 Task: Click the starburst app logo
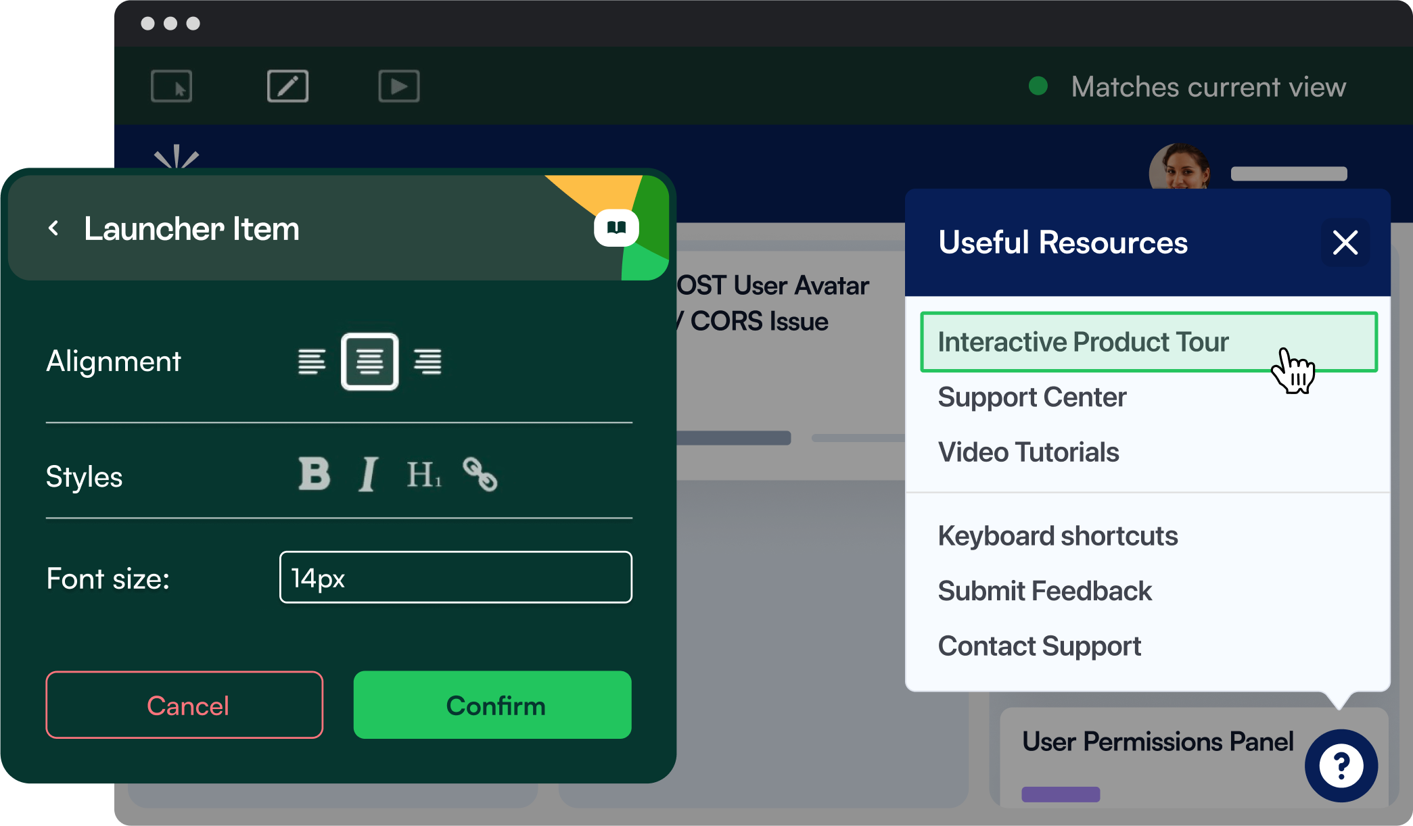(x=177, y=157)
